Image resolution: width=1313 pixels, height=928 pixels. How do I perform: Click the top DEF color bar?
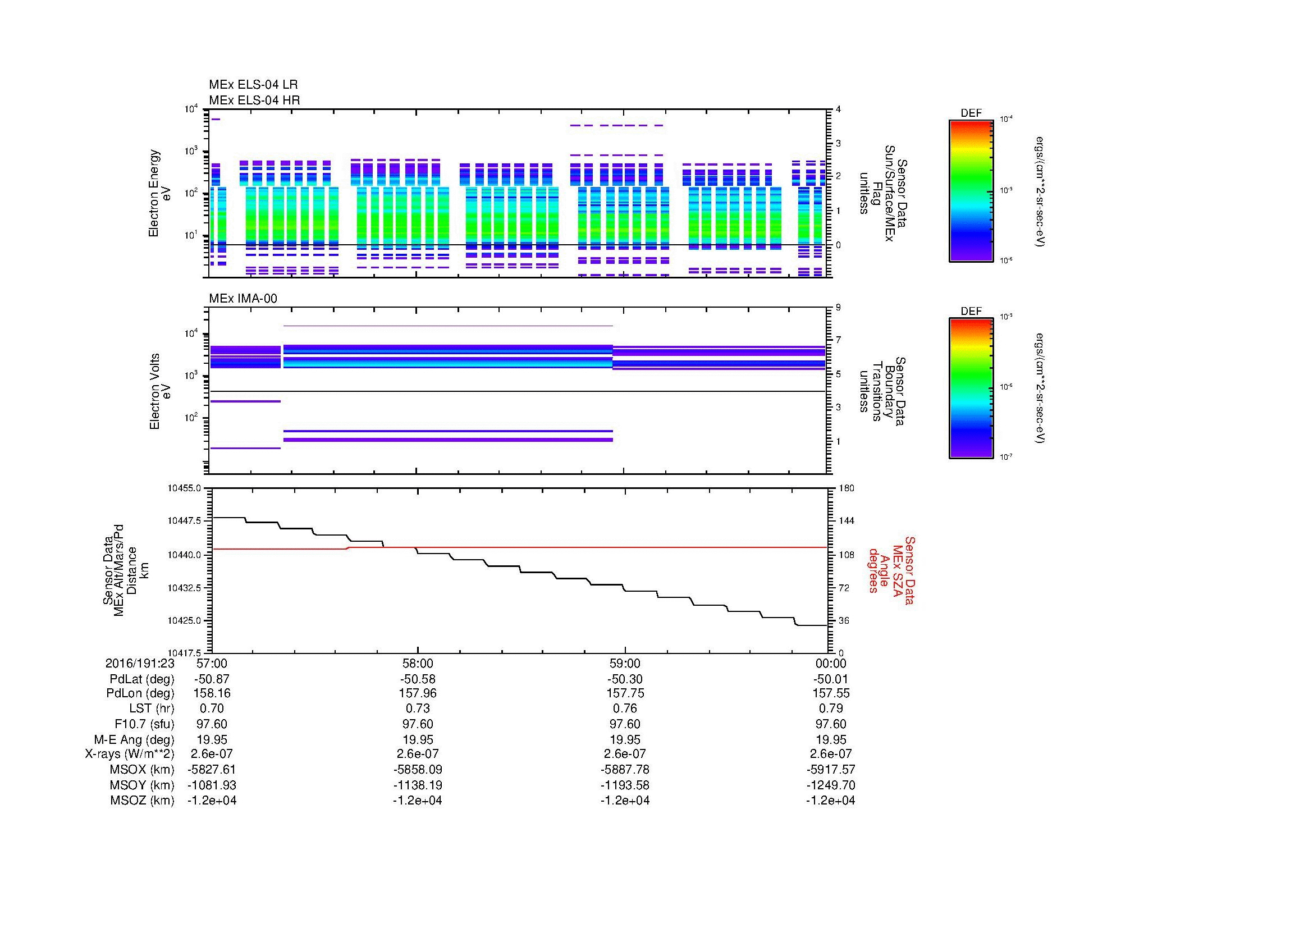coord(971,191)
